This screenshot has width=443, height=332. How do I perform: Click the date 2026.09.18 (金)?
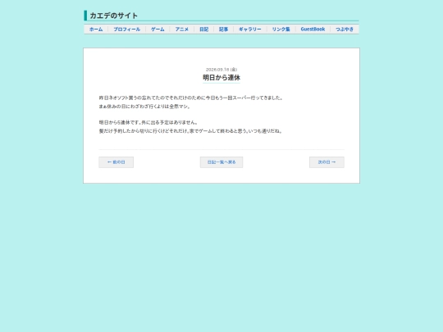point(221,70)
